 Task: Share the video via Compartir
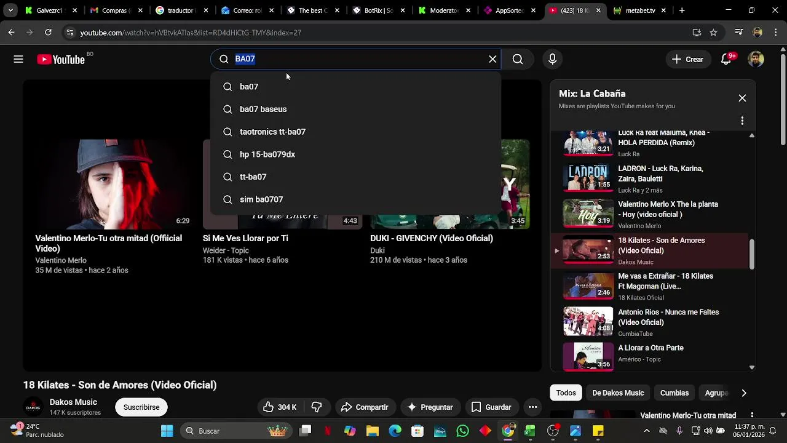click(365, 407)
